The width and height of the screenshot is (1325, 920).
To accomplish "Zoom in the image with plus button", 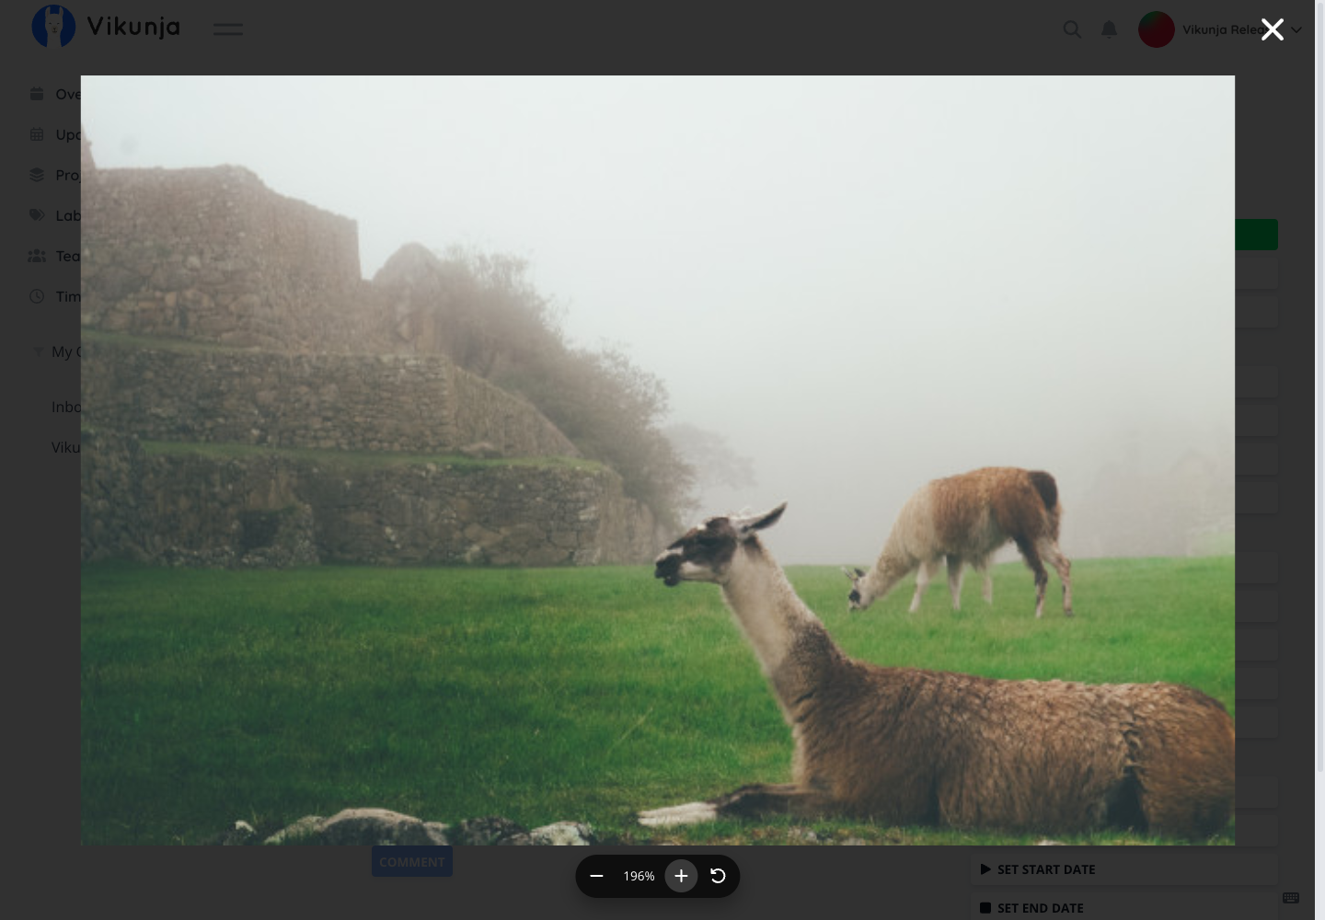I will click(x=681, y=876).
